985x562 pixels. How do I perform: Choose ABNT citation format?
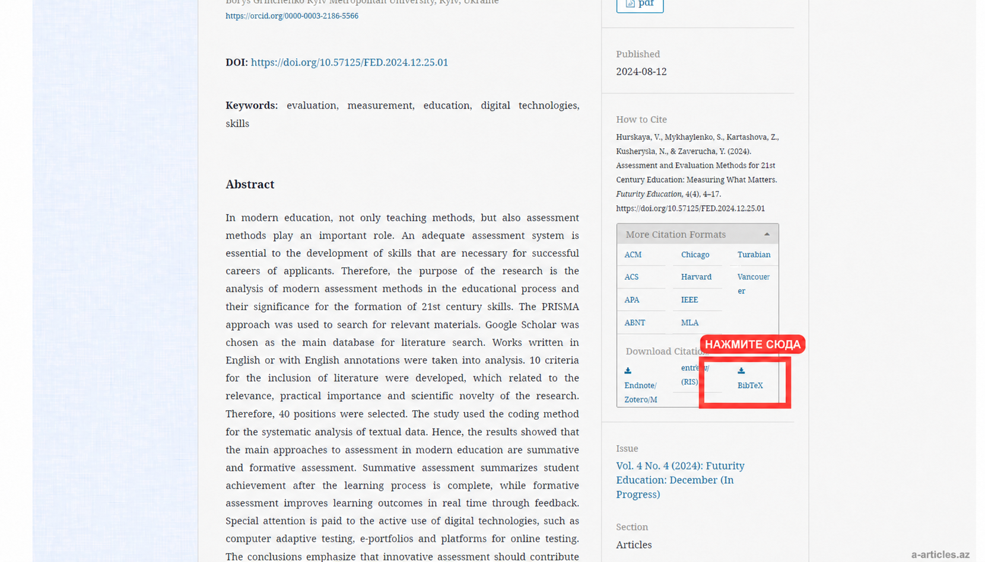tap(634, 322)
